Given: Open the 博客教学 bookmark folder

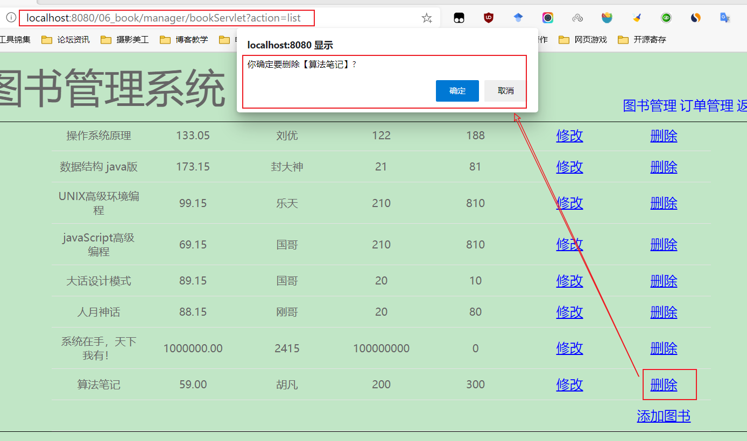Looking at the screenshot, I should 184,40.
